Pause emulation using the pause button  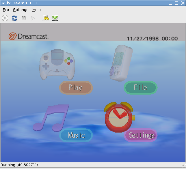click(x=24, y=18)
